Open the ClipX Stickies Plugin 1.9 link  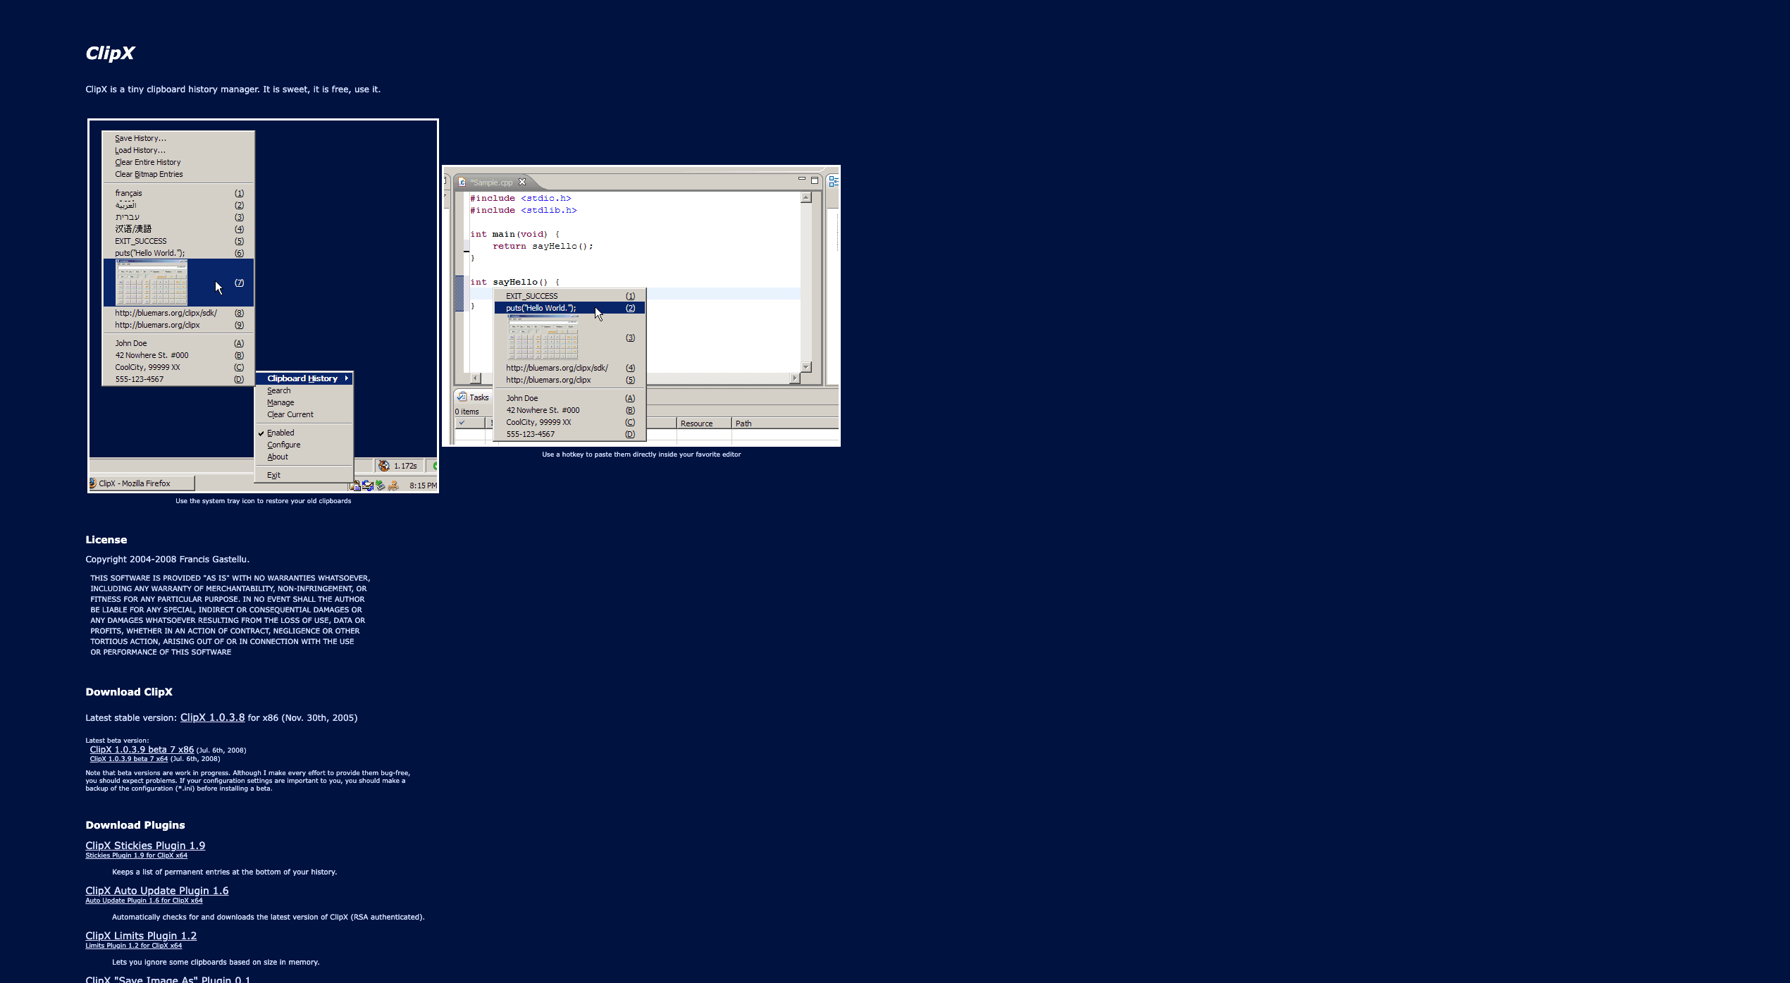coord(145,846)
